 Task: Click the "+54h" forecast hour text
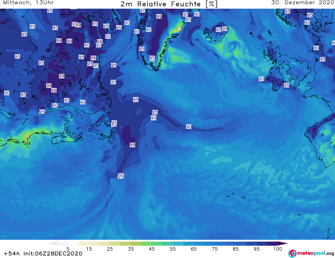pyautogui.click(x=12, y=253)
